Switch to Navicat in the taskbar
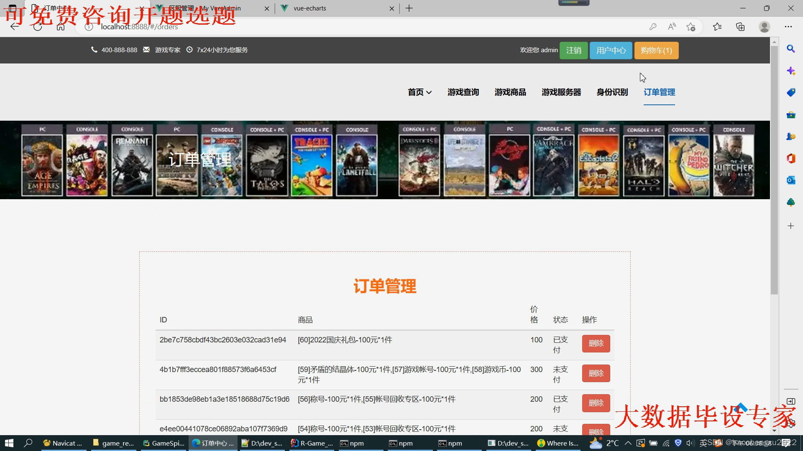Viewport: 803px width, 451px height. [64, 443]
